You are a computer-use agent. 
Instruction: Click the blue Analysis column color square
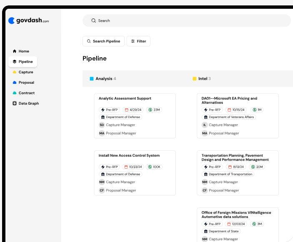click(92, 78)
